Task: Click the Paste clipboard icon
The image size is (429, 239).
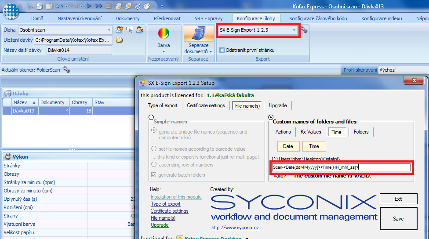Action: point(49,6)
